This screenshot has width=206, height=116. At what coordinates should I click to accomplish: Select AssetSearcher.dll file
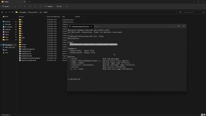click(26, 51)
